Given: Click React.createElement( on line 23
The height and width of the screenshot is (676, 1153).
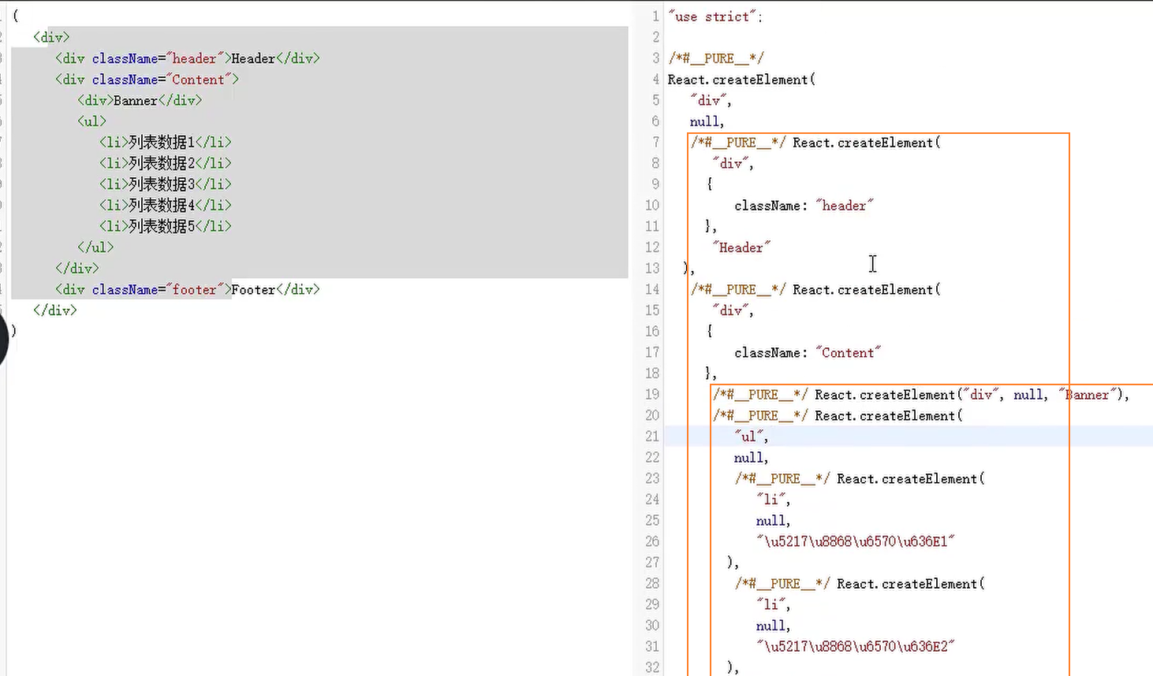Looking at the screenshot, I should coord(910,479).
